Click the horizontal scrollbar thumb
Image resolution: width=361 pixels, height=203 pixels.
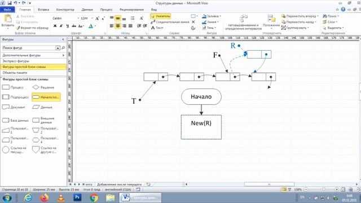(269, 184)
